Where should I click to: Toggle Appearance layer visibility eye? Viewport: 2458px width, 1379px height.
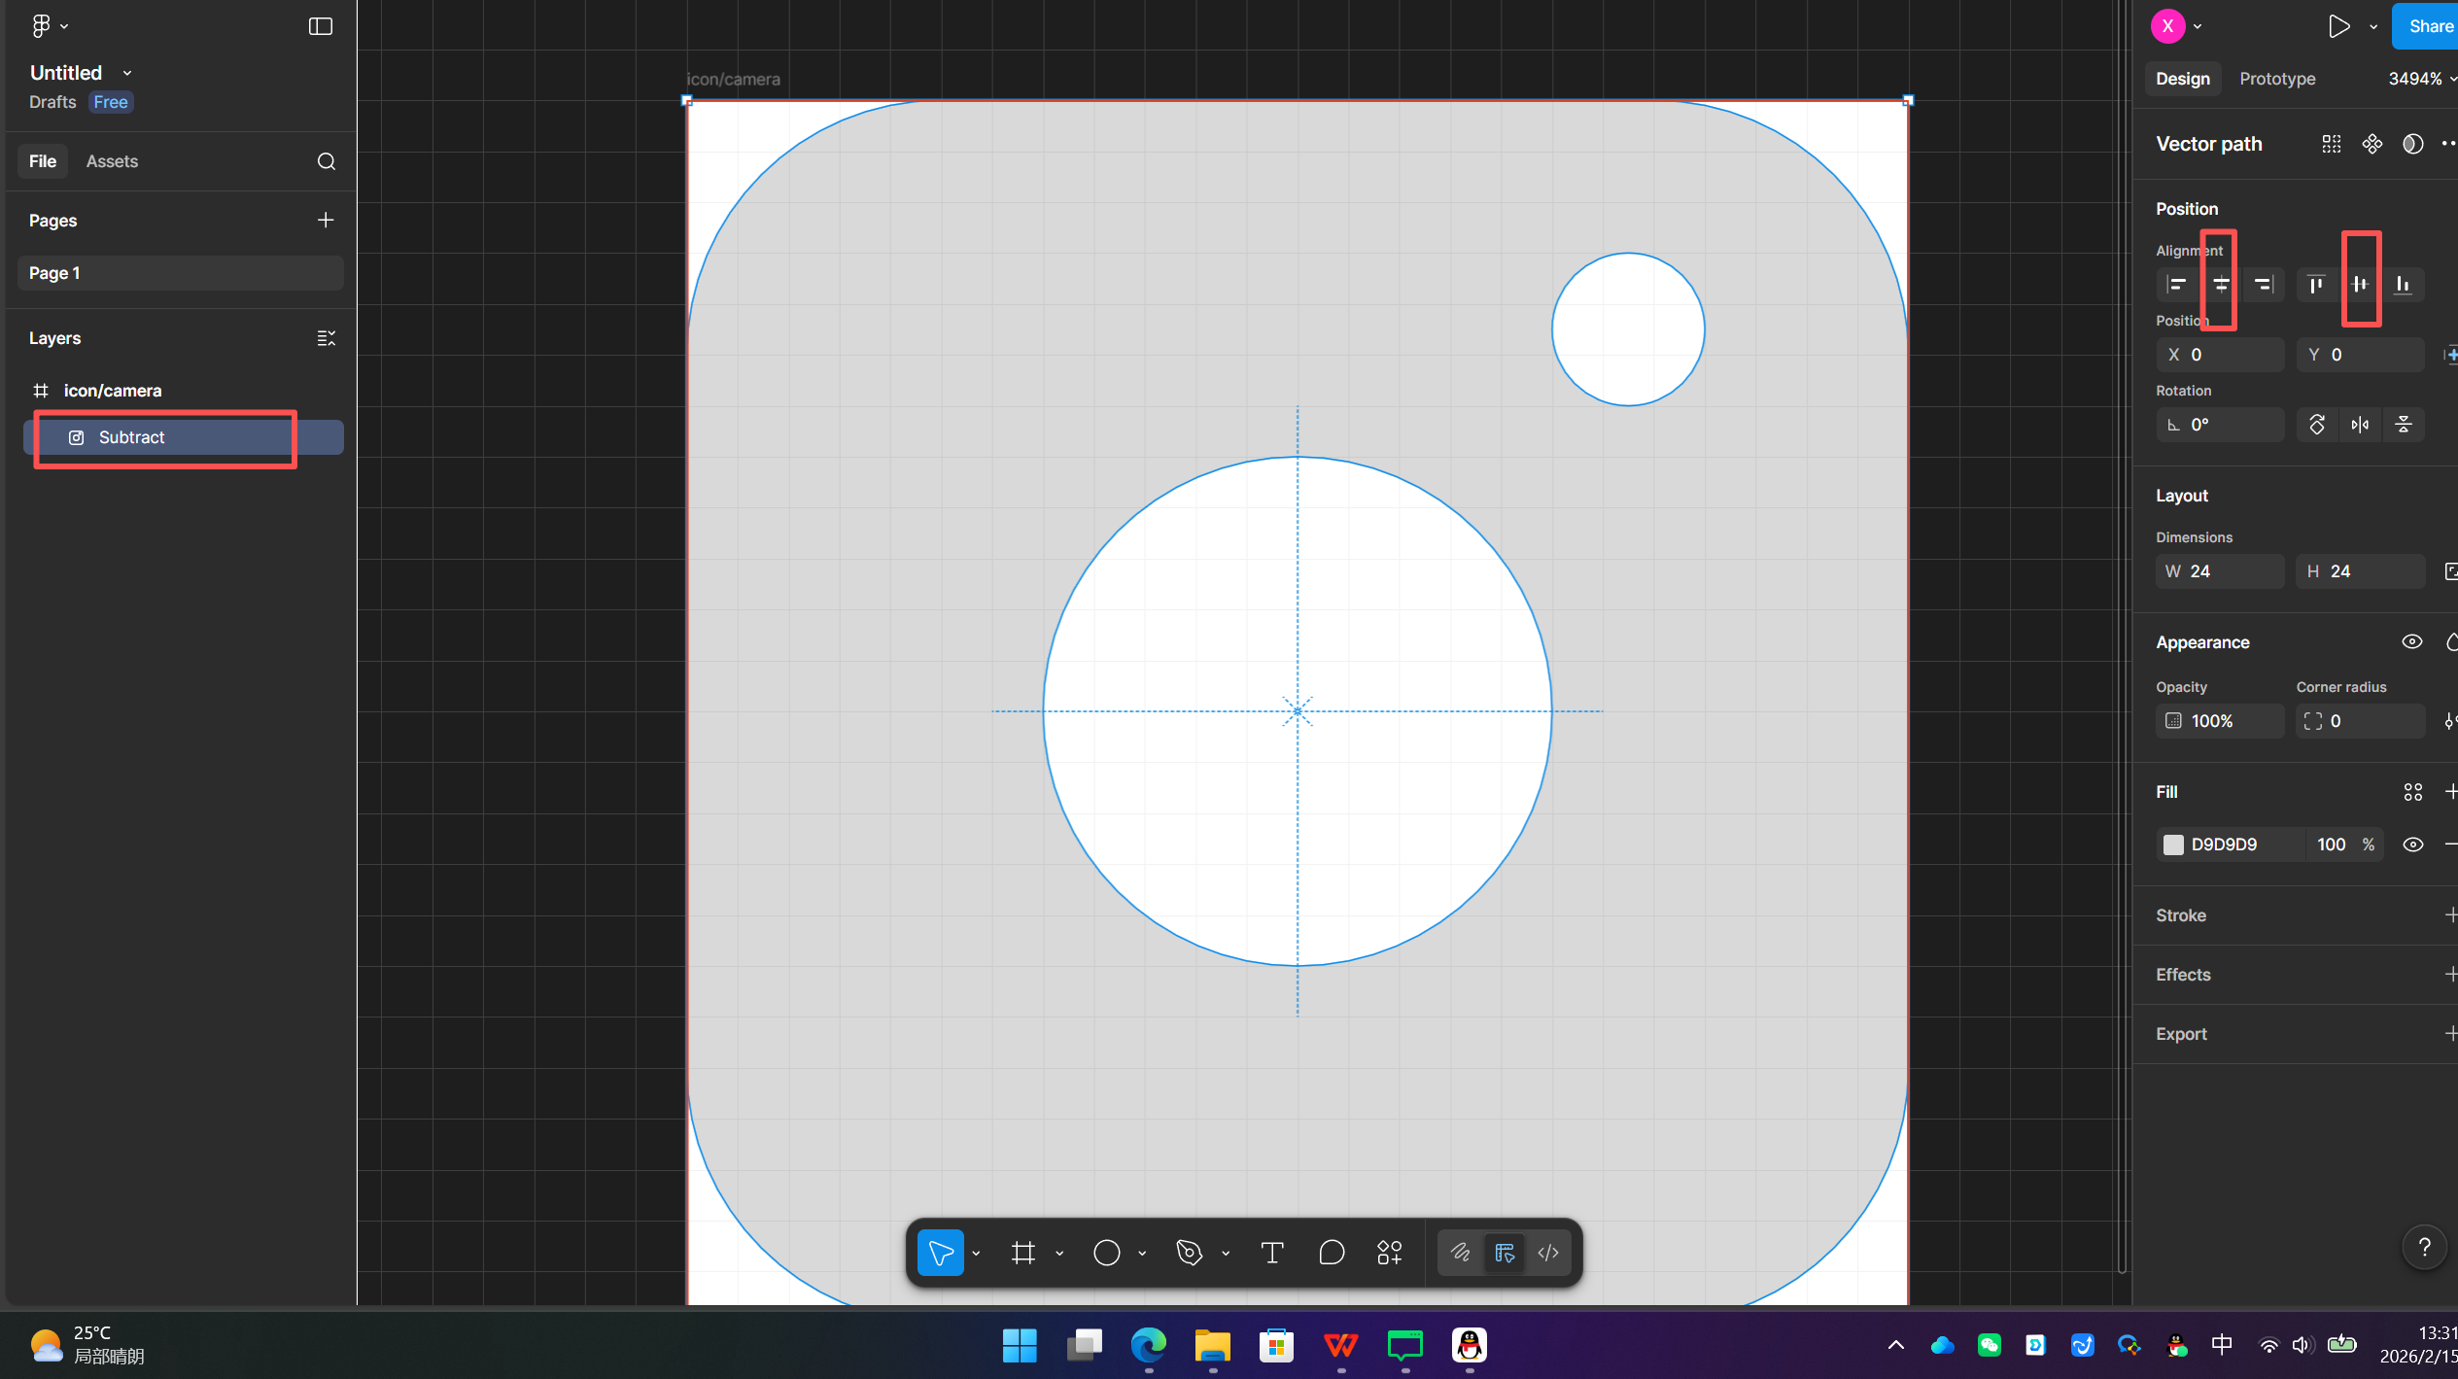2412,641
